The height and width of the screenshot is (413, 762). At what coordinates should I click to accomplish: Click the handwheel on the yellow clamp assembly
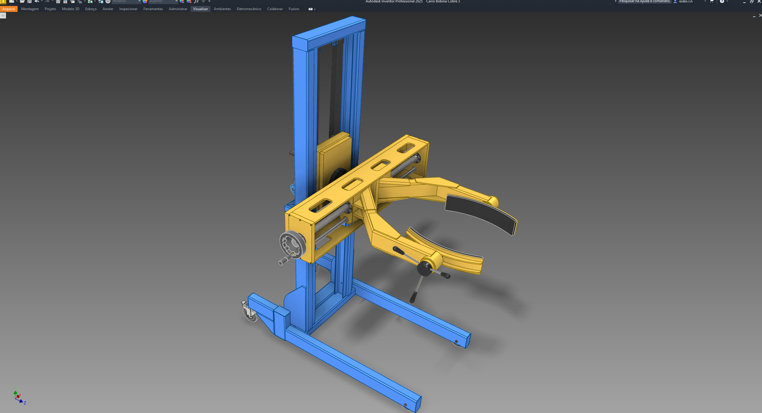pyautogui.click(x=293, y=245)
